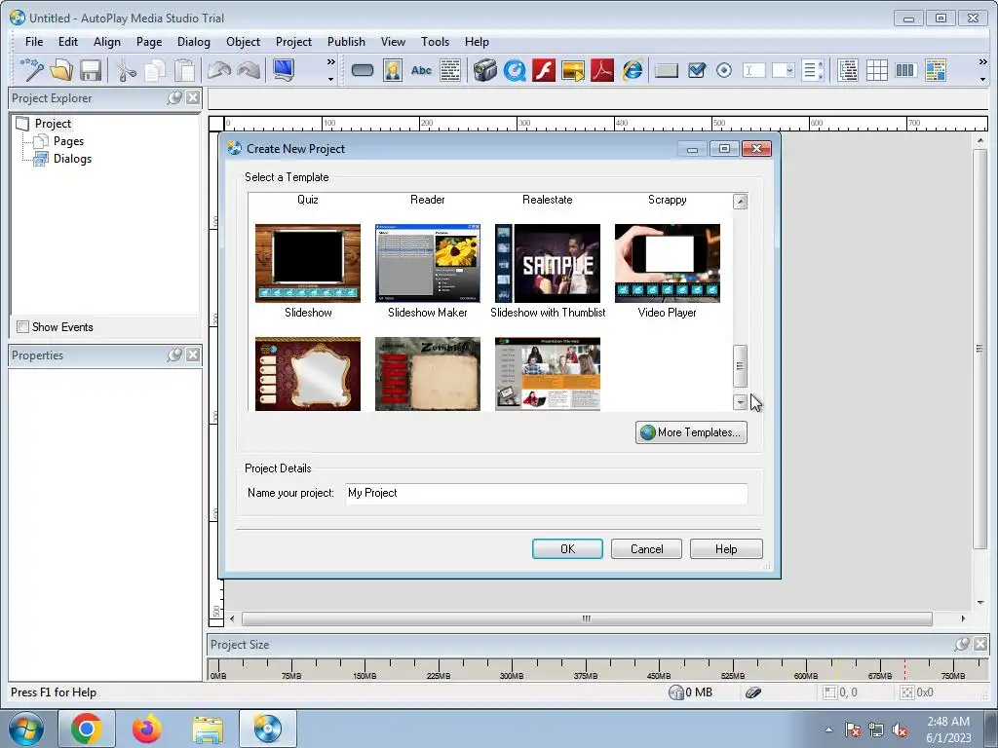Pin the Project Explorer panel
This screenshot has height=748, width=998.
[174, 98]
